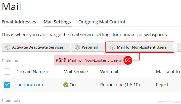
Task: Click the Webmail column header
Action: [x=109, y=72]
